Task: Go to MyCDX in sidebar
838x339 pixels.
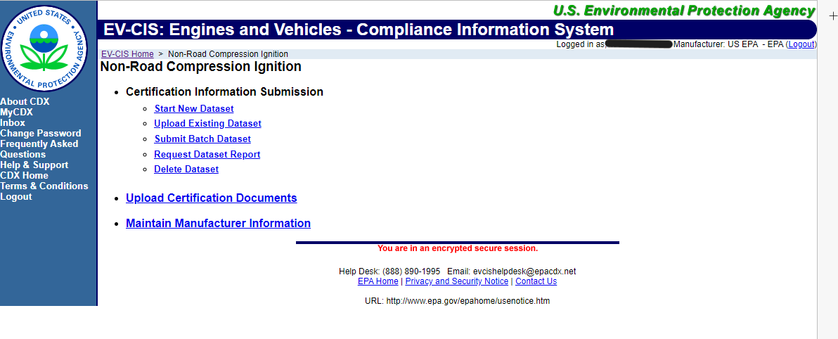Action: [17, 113]
